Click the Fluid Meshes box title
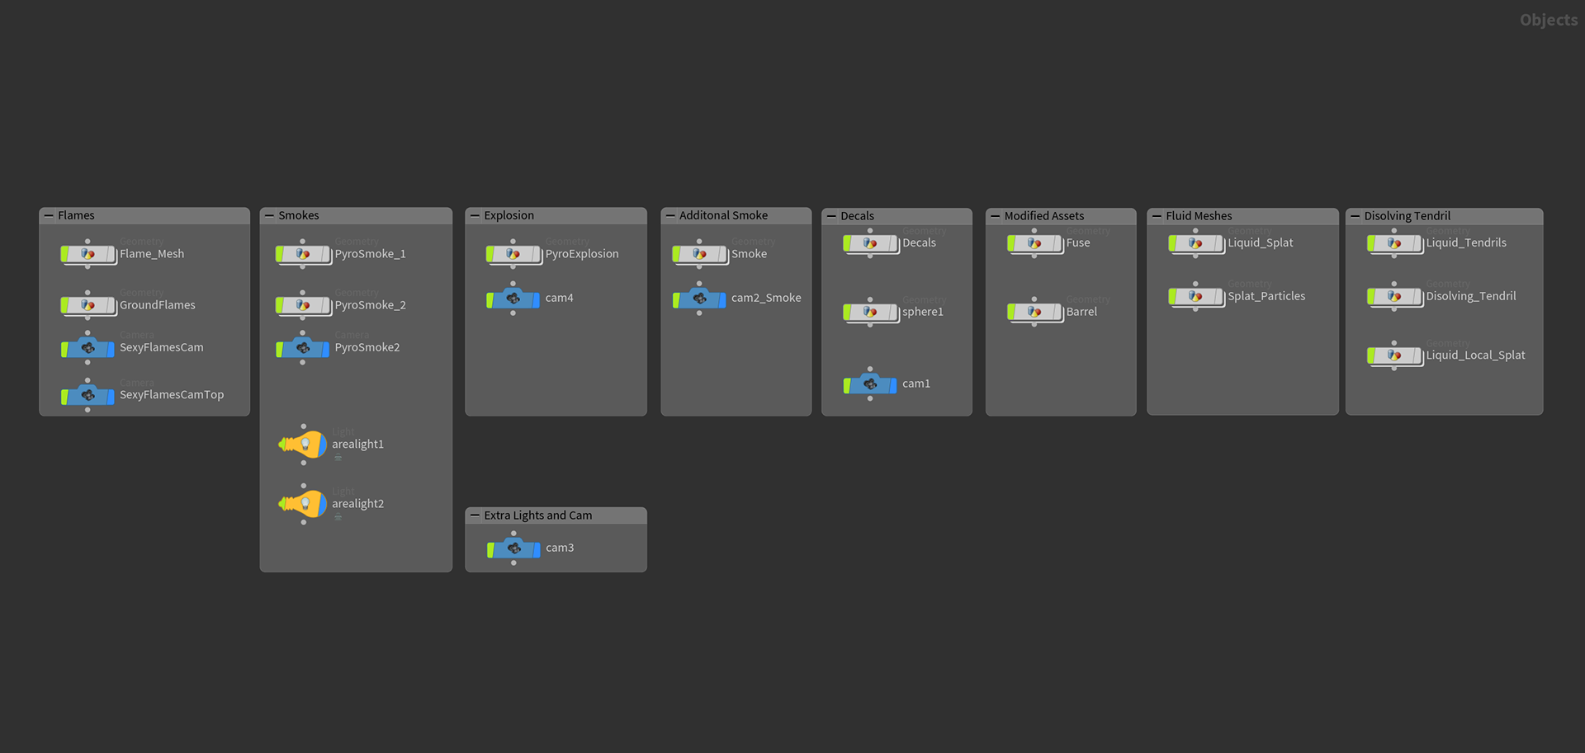 click(x=1199, y=216)
